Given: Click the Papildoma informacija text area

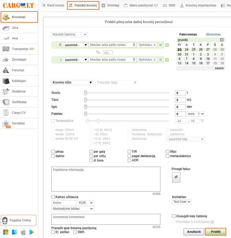Looking at the screenshot, I should pyautogui.click(x=106, y=179).
